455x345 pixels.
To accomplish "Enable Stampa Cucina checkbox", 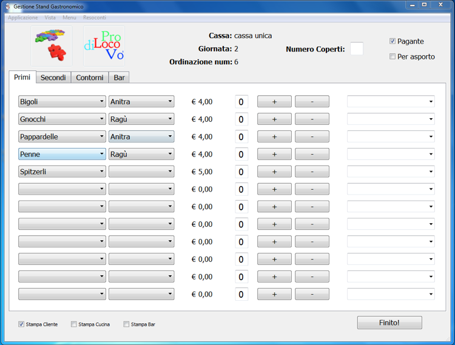I will click(x=74, y=324).
